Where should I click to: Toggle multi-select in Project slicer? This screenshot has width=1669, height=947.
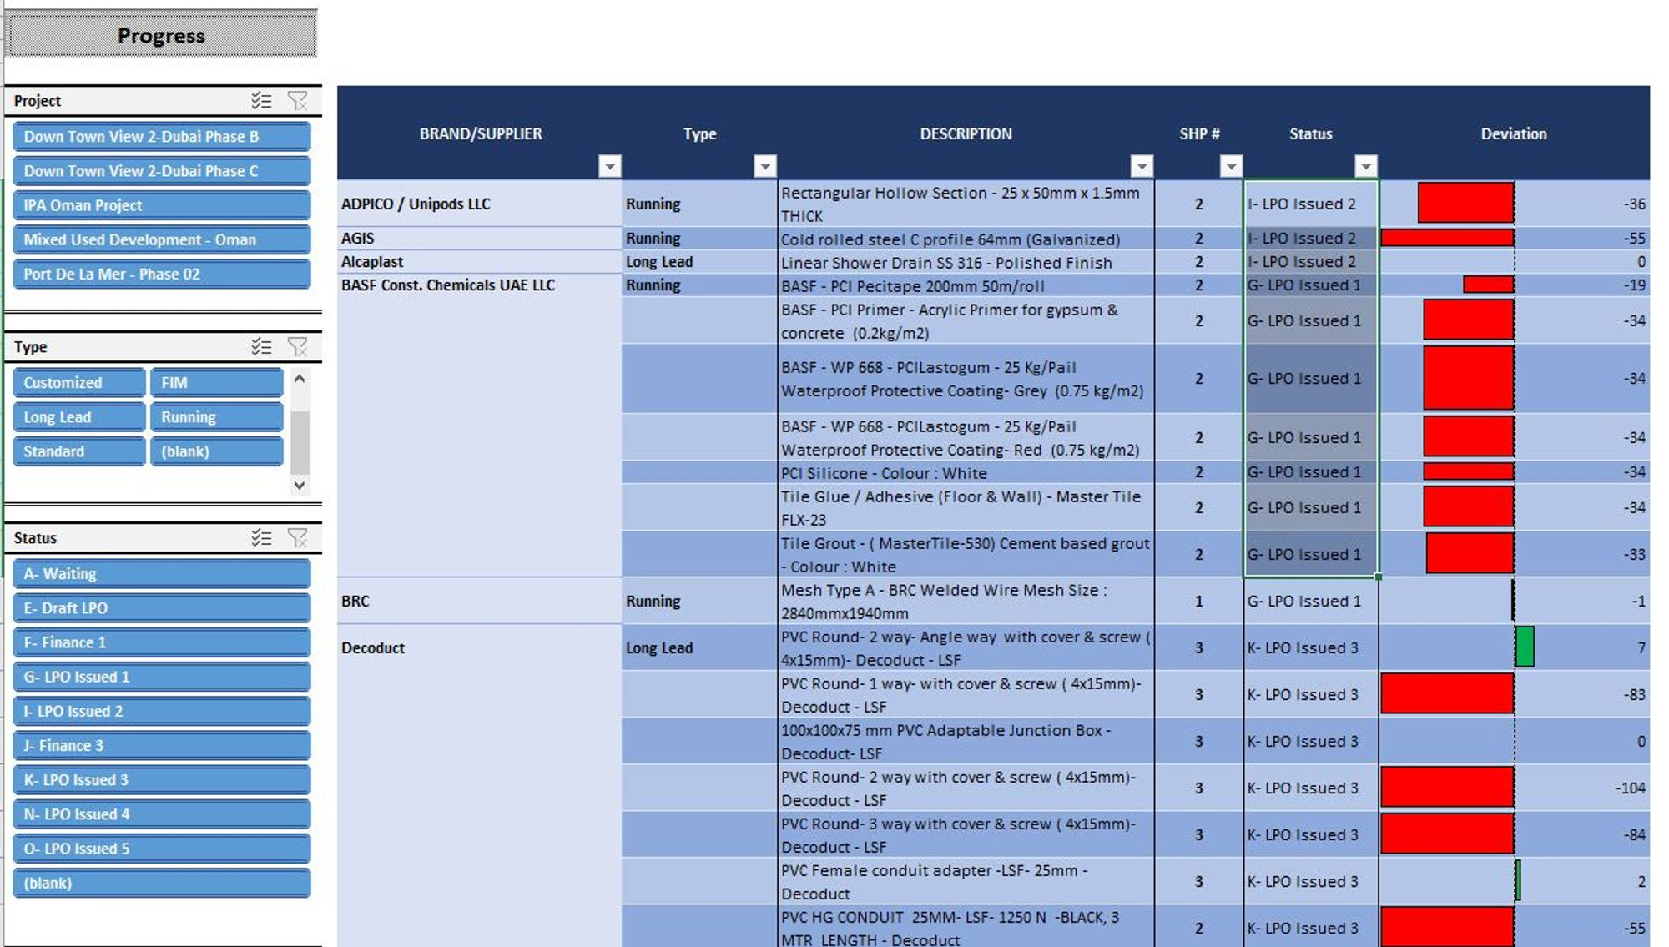(x=261, y=101)
